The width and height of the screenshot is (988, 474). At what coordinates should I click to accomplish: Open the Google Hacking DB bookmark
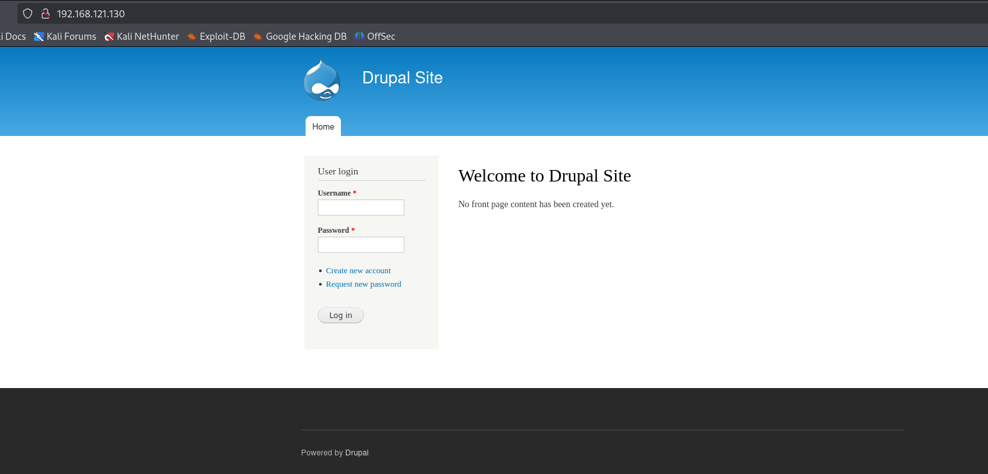[300, 37]
